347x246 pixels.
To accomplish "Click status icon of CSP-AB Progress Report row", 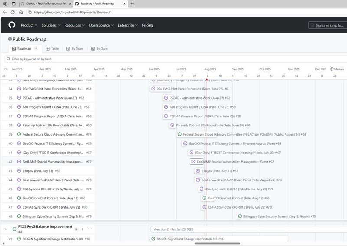I will (x=19, y=116).
